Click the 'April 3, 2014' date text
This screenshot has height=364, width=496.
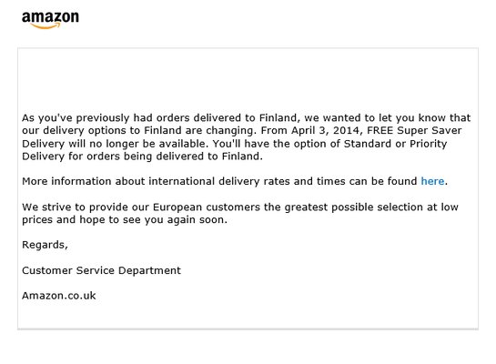pyautogui.click(x=327, y=131)
